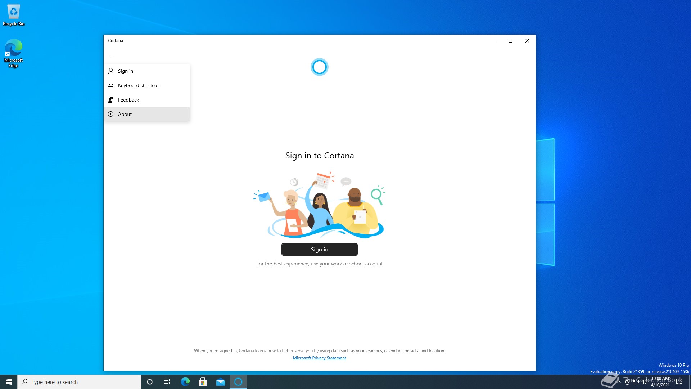This screenshot has width=691, height=389.
Task: Choose Keyboard shortcut menu entry
Action: click(x=147, y=85)
